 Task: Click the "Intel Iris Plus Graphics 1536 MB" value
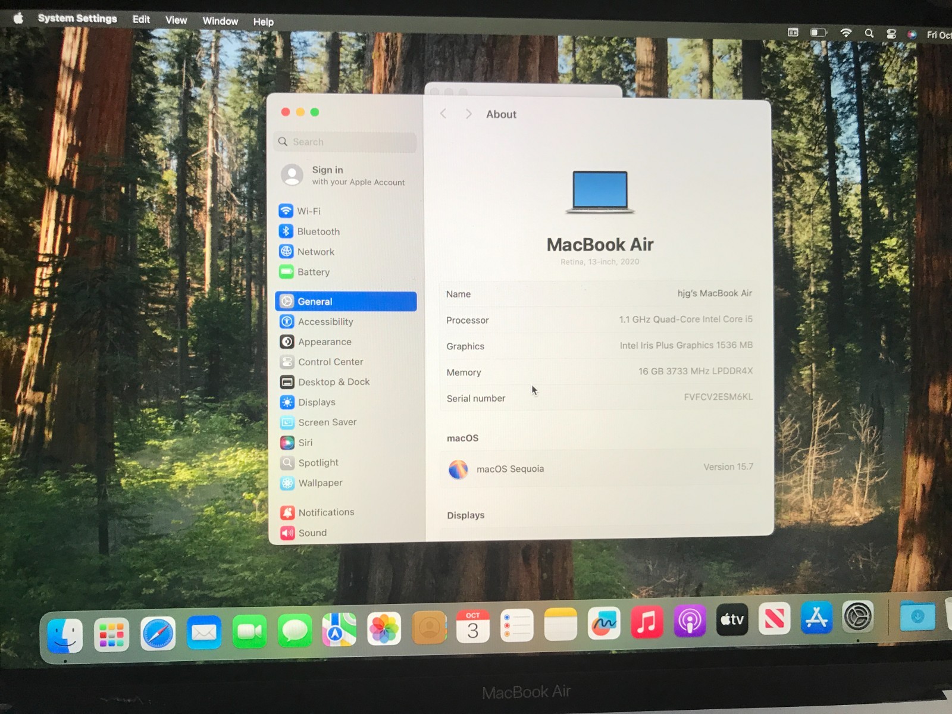pyautogui.click(x=686, y=345)
